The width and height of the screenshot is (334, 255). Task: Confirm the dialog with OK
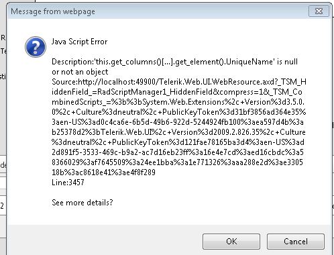click(x=231, y=242)
